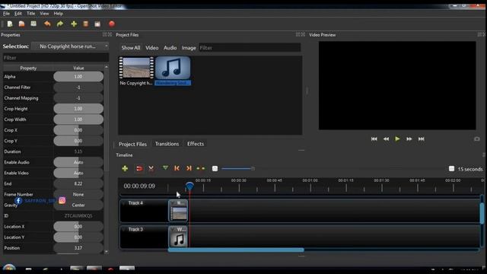This screenshot has height=274, width=487.
Task: Add a track with the timeline plus icon
Action: [125, 168]
